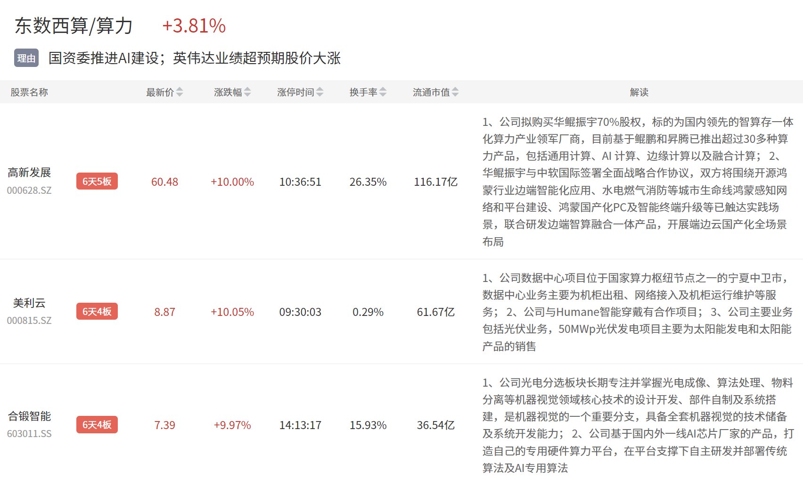
Task: Click the 股票名称 column header
Action: [29, 92]
